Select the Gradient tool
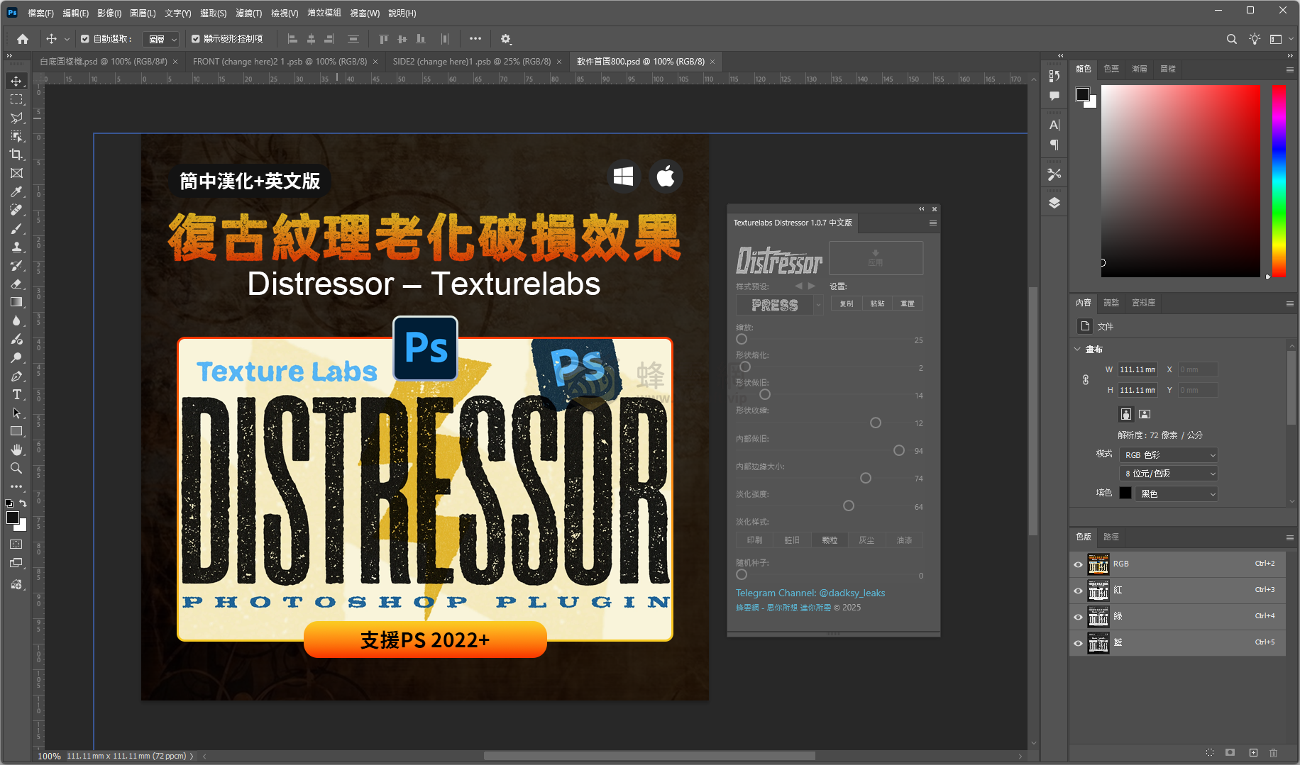Screen dimensions: 1300x765 [x=16, y=302]
